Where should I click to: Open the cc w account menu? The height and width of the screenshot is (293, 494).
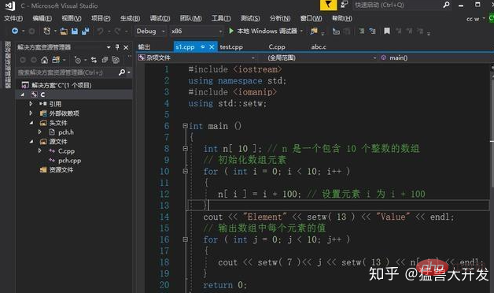click(x=475, y=19)
